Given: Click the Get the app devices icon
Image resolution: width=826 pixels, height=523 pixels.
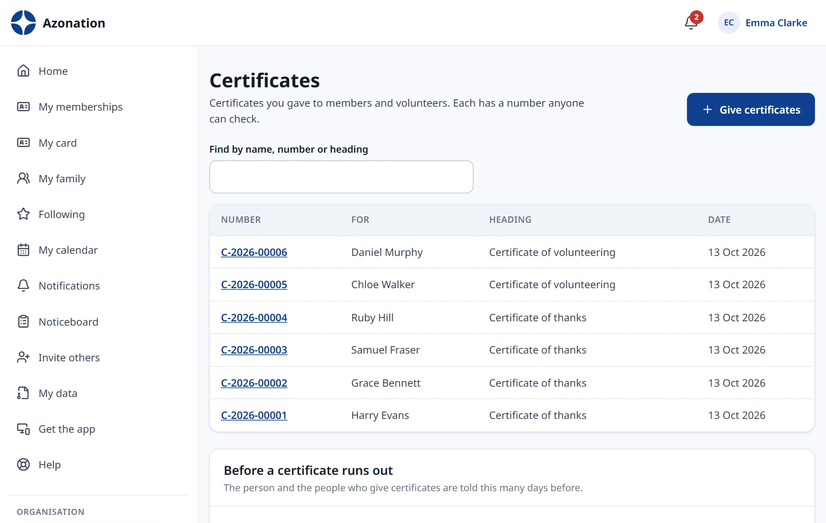Looking at the screenshot, I should coord(23,429).
